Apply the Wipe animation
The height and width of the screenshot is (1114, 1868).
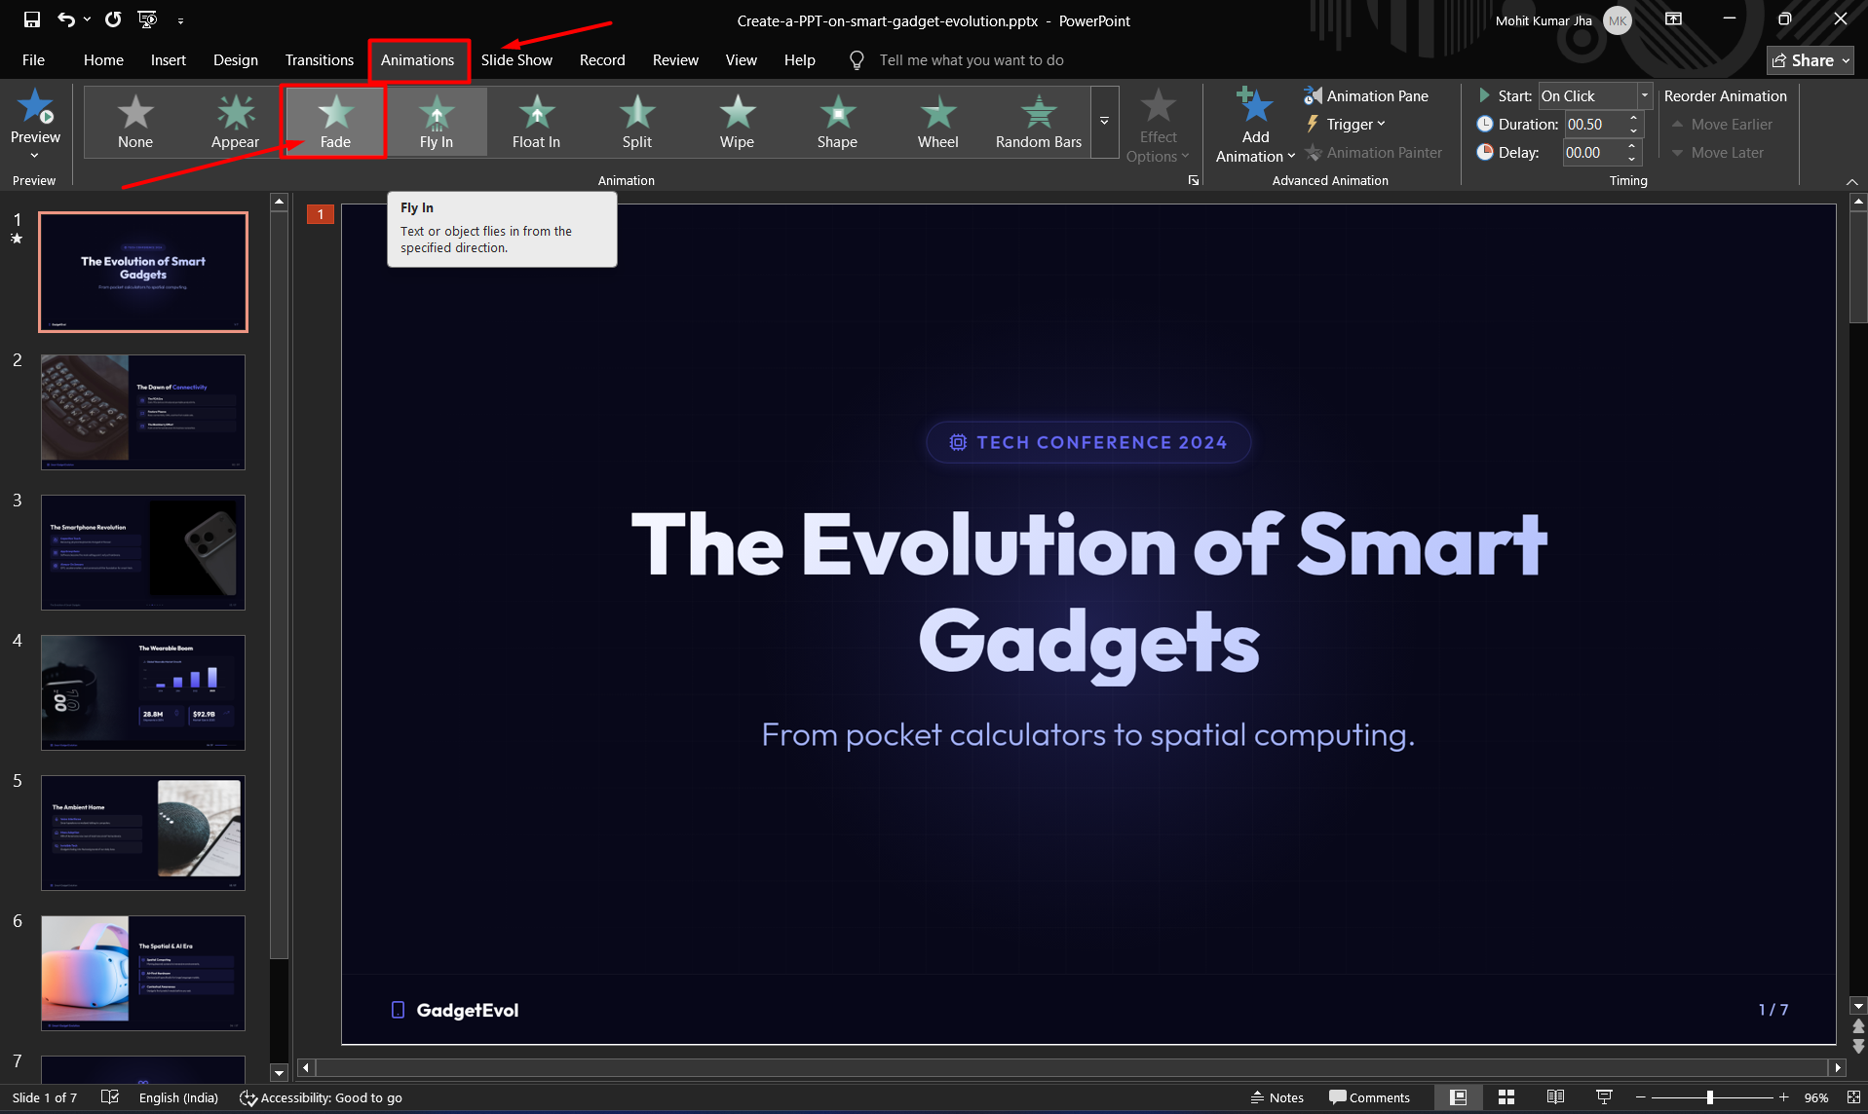click(737, 122)
